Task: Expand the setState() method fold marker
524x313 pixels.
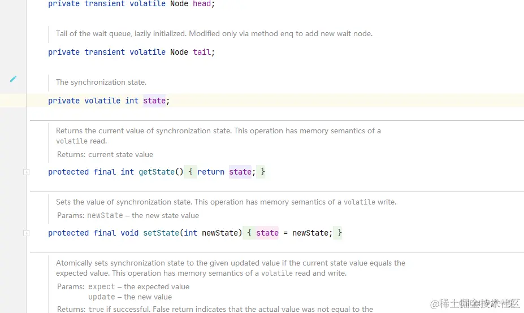Action: (26, 233)
